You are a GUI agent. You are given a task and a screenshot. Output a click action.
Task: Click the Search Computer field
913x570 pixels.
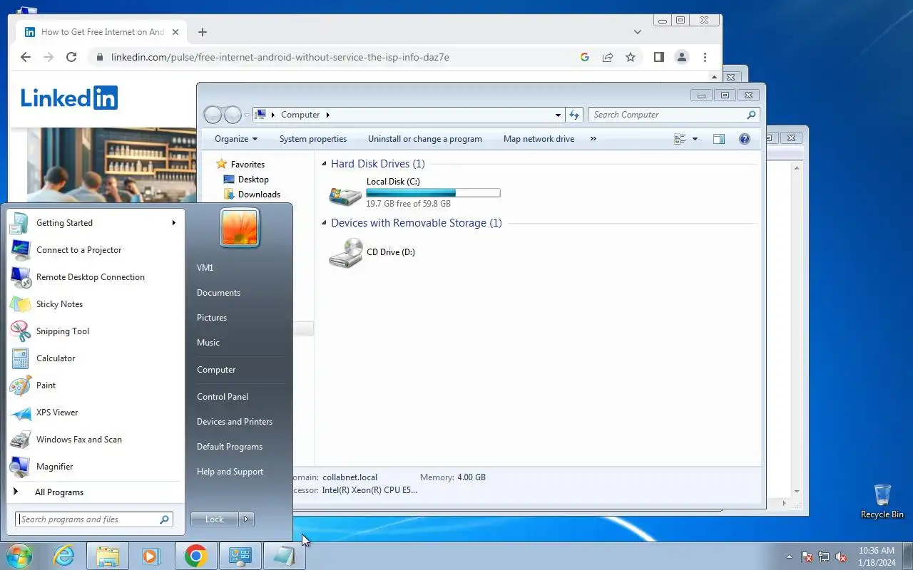click(673, 115)
